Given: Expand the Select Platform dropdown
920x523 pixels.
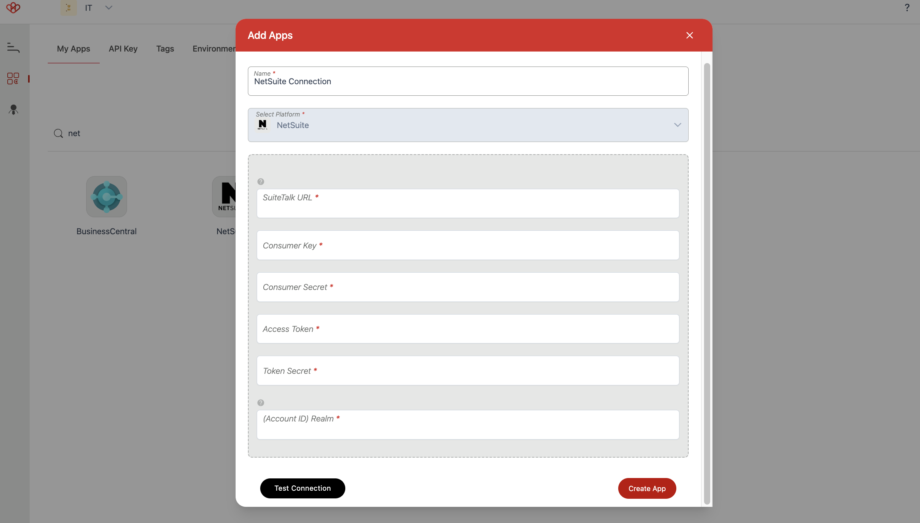Looking at the screenshot, I should pyautogui.click(x=677, y=124).
